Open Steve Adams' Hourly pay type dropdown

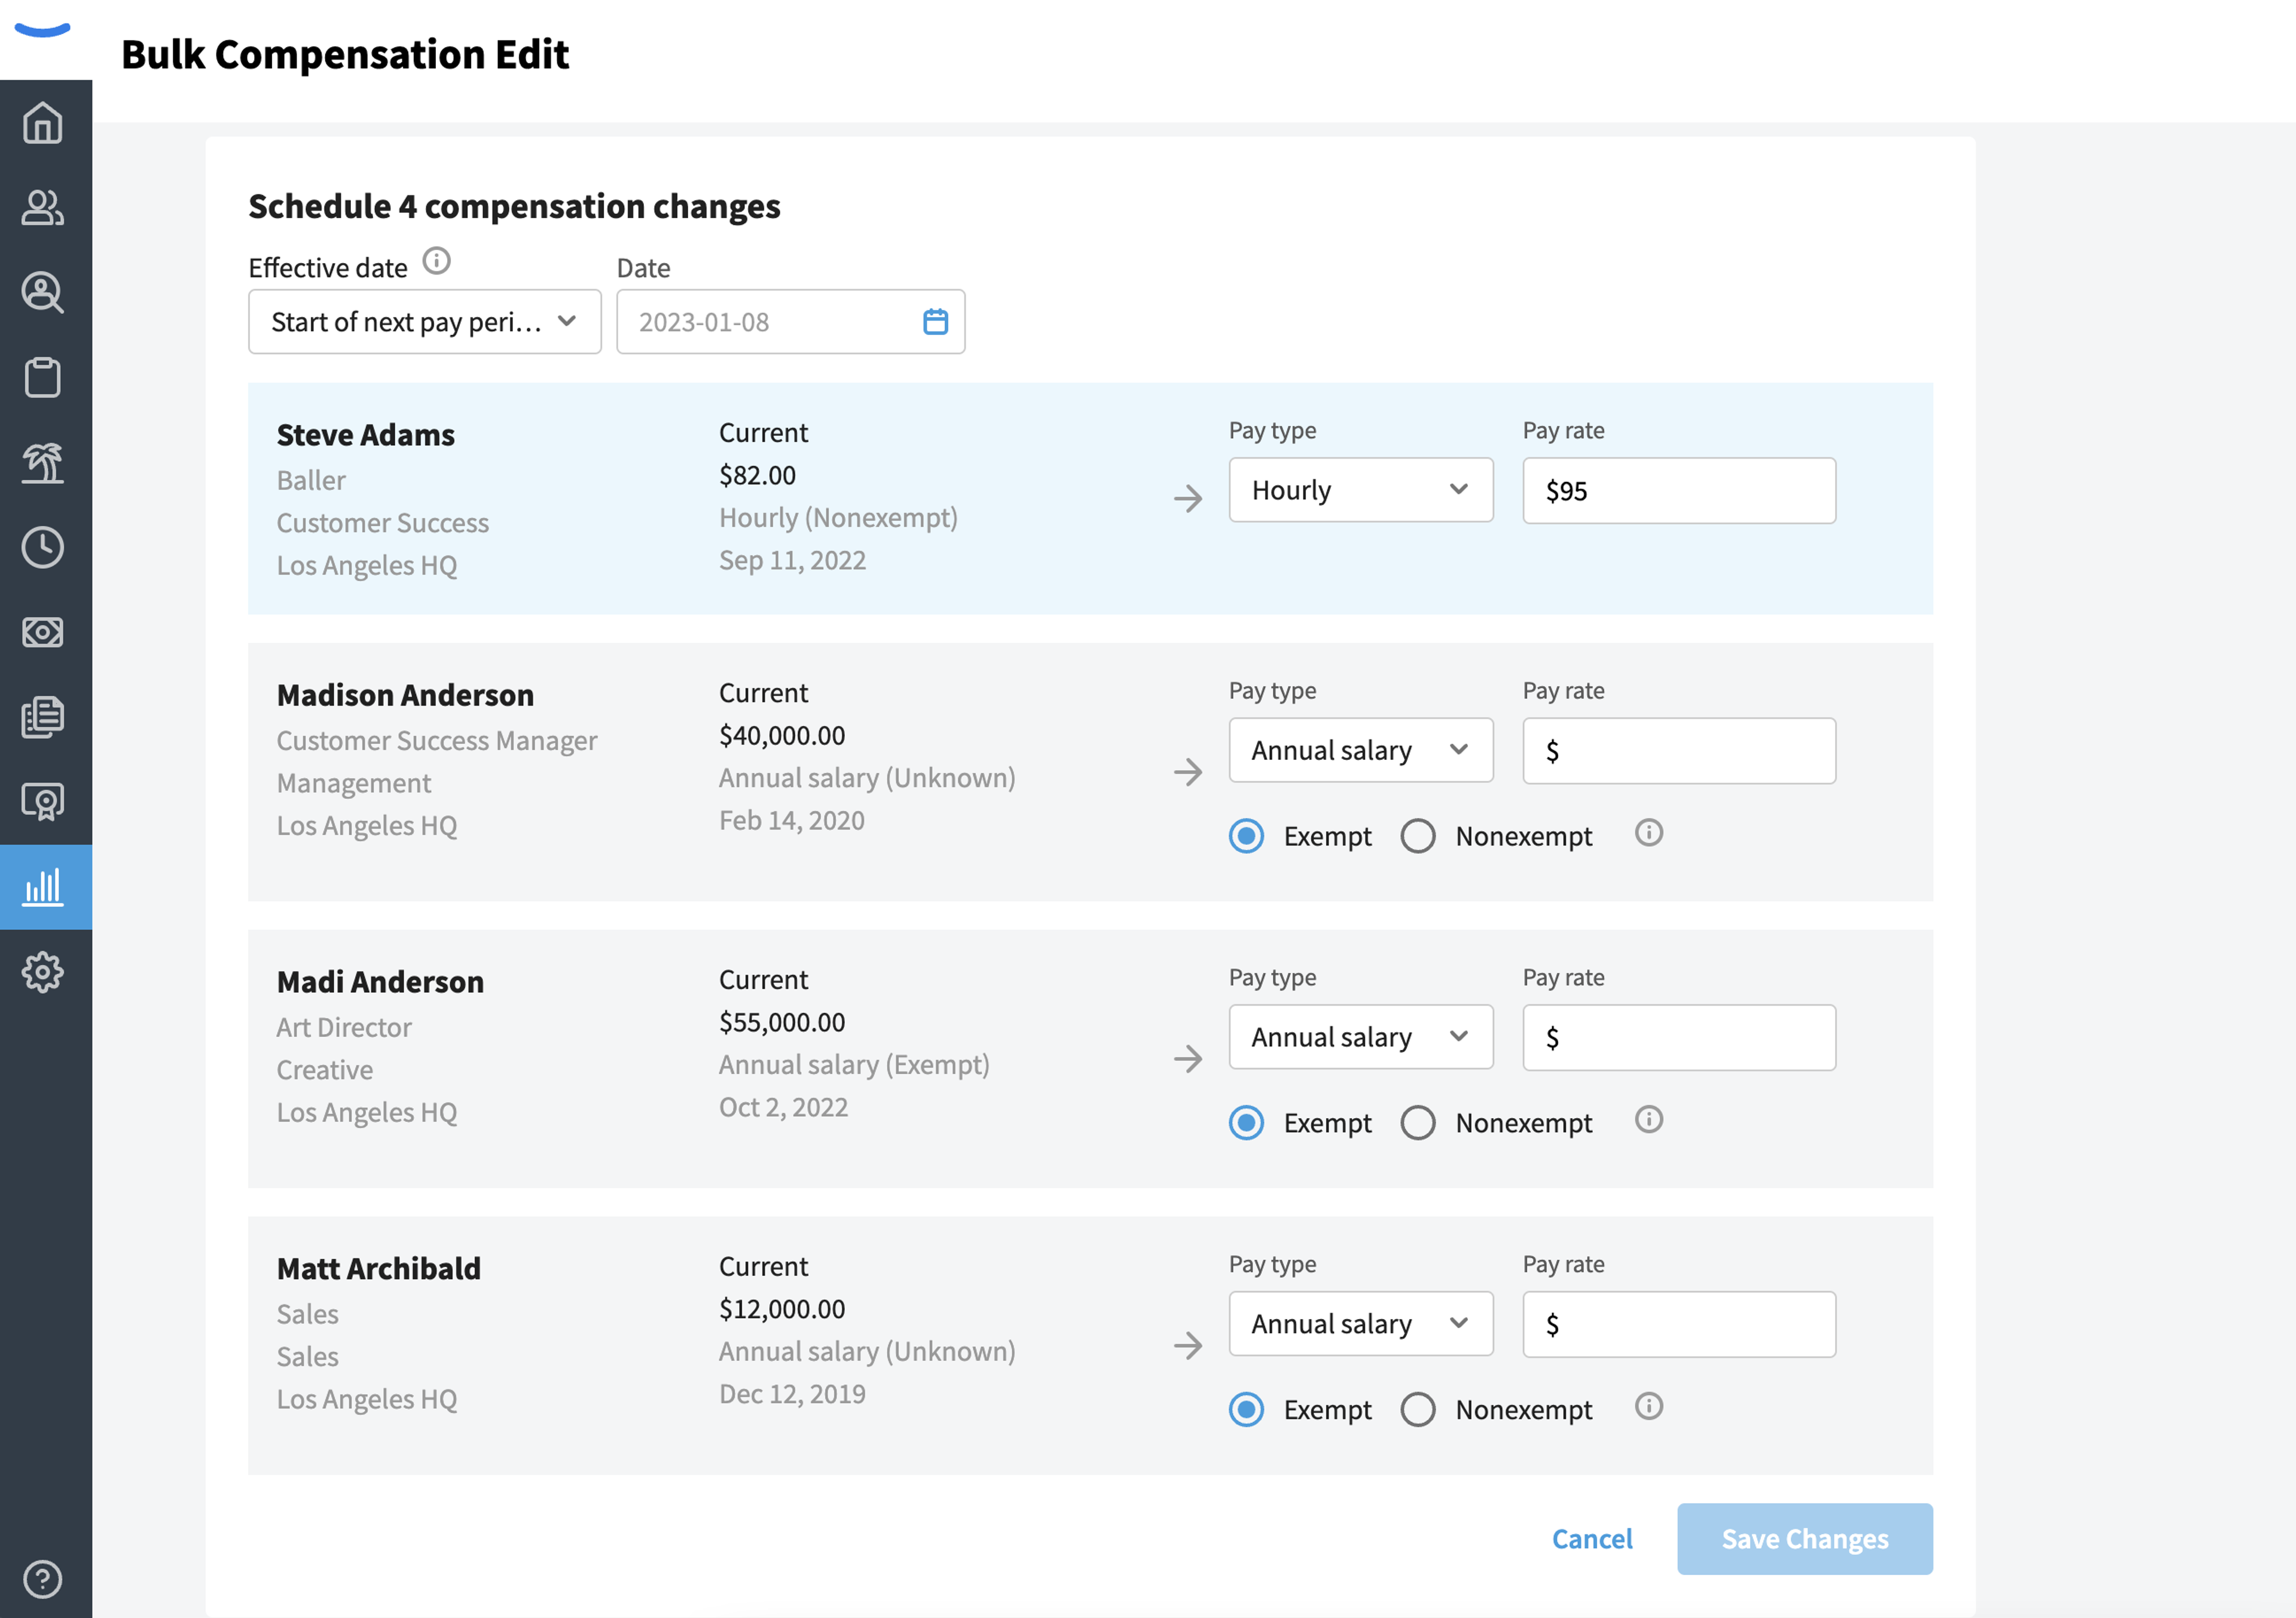click(1361, 490)
